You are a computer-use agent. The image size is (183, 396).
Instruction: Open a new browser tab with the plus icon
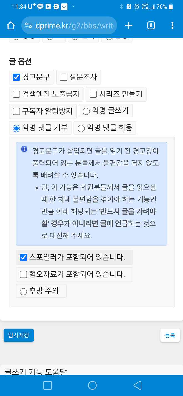(x=128, y=25)
